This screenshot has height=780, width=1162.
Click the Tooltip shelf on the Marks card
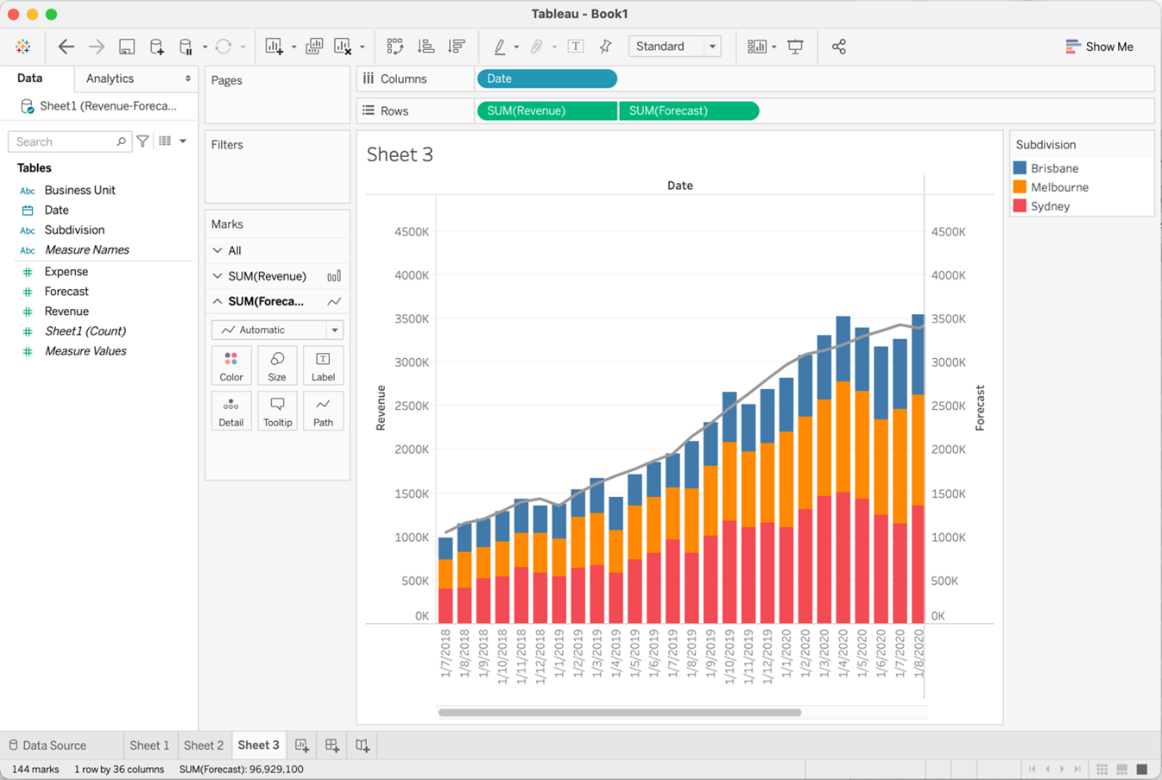point(277,411)
